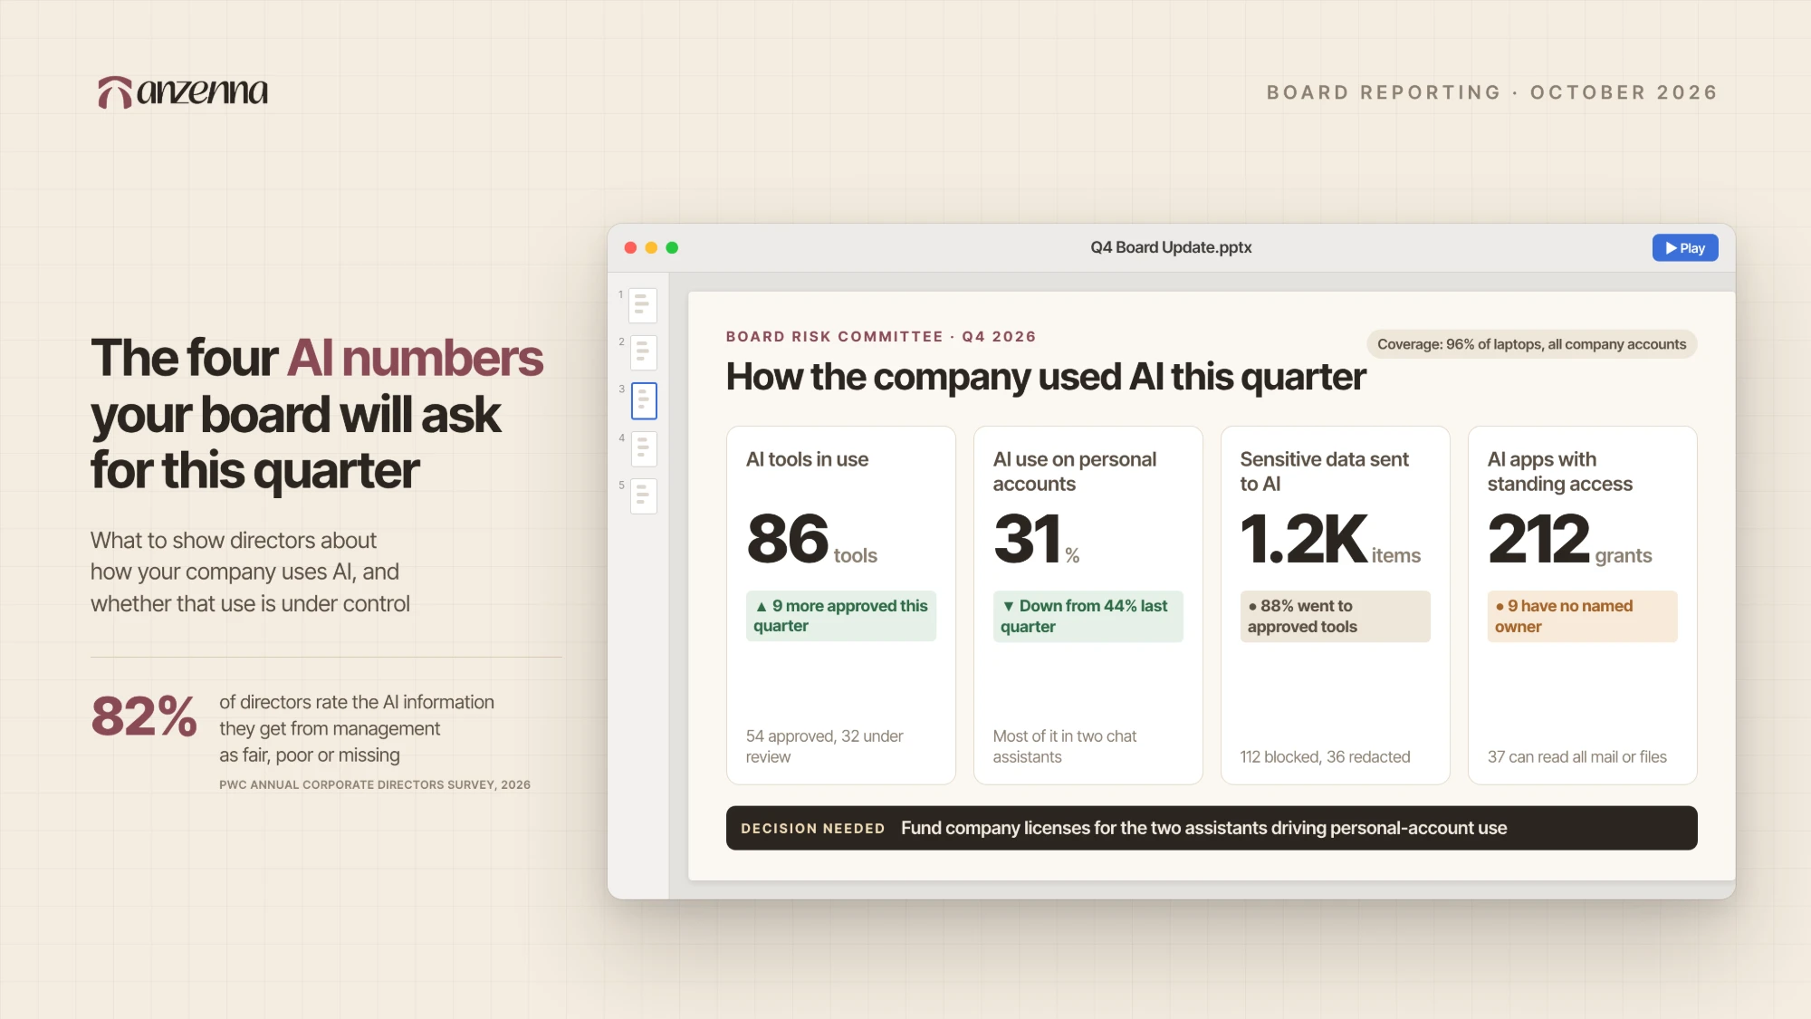Image resolution: width=1811 pixels, height=1019 pixels.
Task: Click the 'Coverage: 96% of laptops' pill
Action: click(1531, 344)
